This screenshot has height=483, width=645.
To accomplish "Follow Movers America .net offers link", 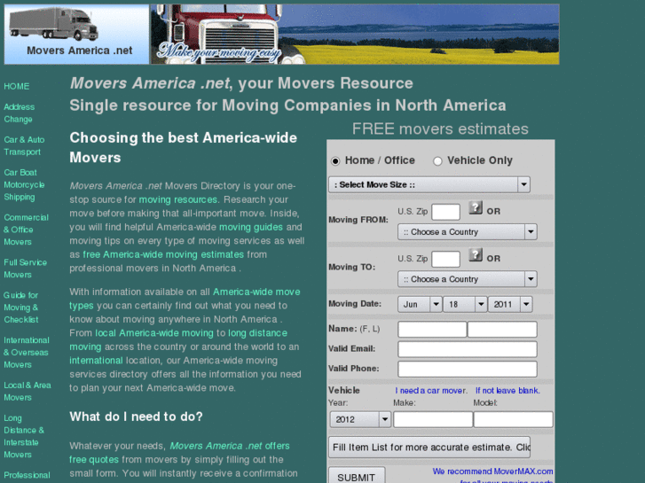I will [x=230, y=446].
